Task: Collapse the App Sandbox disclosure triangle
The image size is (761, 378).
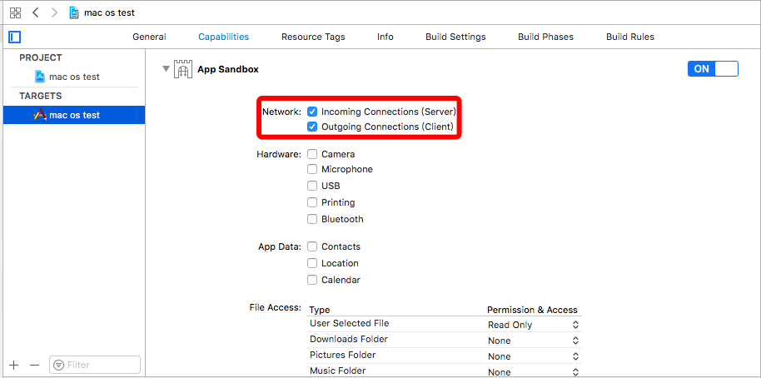Action: click(x=166, y=69)
